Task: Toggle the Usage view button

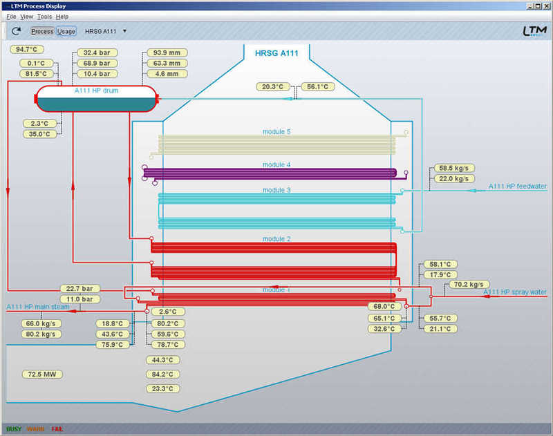Action: pos(66,31)
